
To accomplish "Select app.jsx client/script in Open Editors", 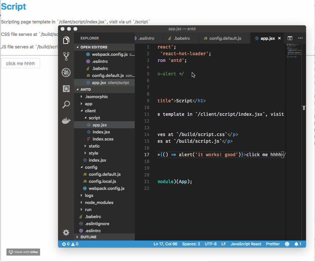I will point(105,82).
